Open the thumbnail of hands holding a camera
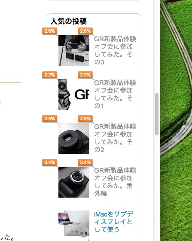The height and width of the screenshot is (241, 192). (74, 51)
